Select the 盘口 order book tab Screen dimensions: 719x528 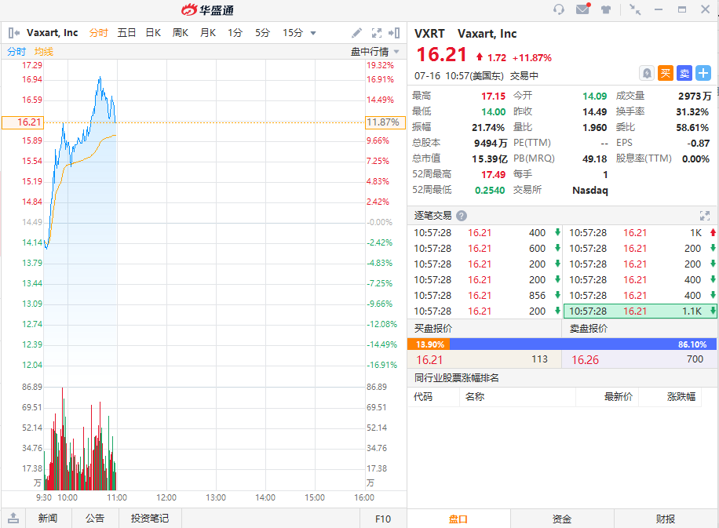click(458, 519)
